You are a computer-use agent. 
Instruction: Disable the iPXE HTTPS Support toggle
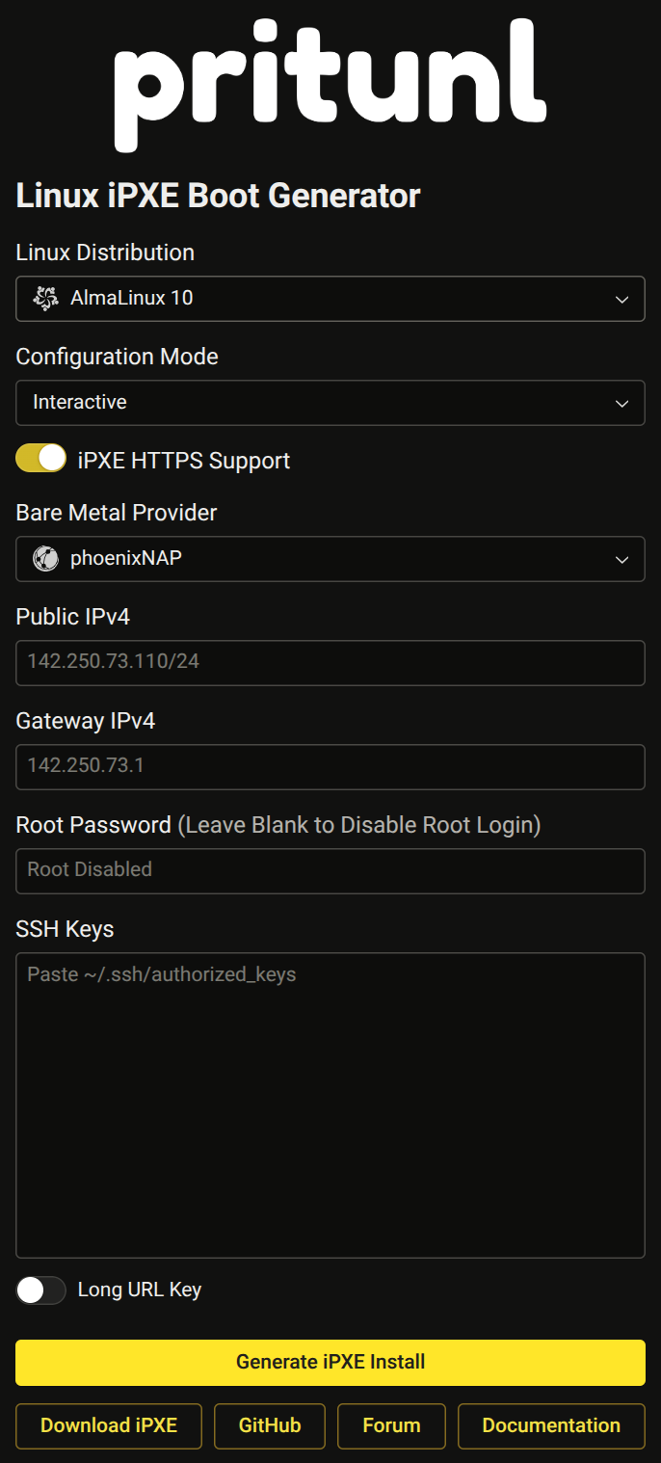[41, 459]
